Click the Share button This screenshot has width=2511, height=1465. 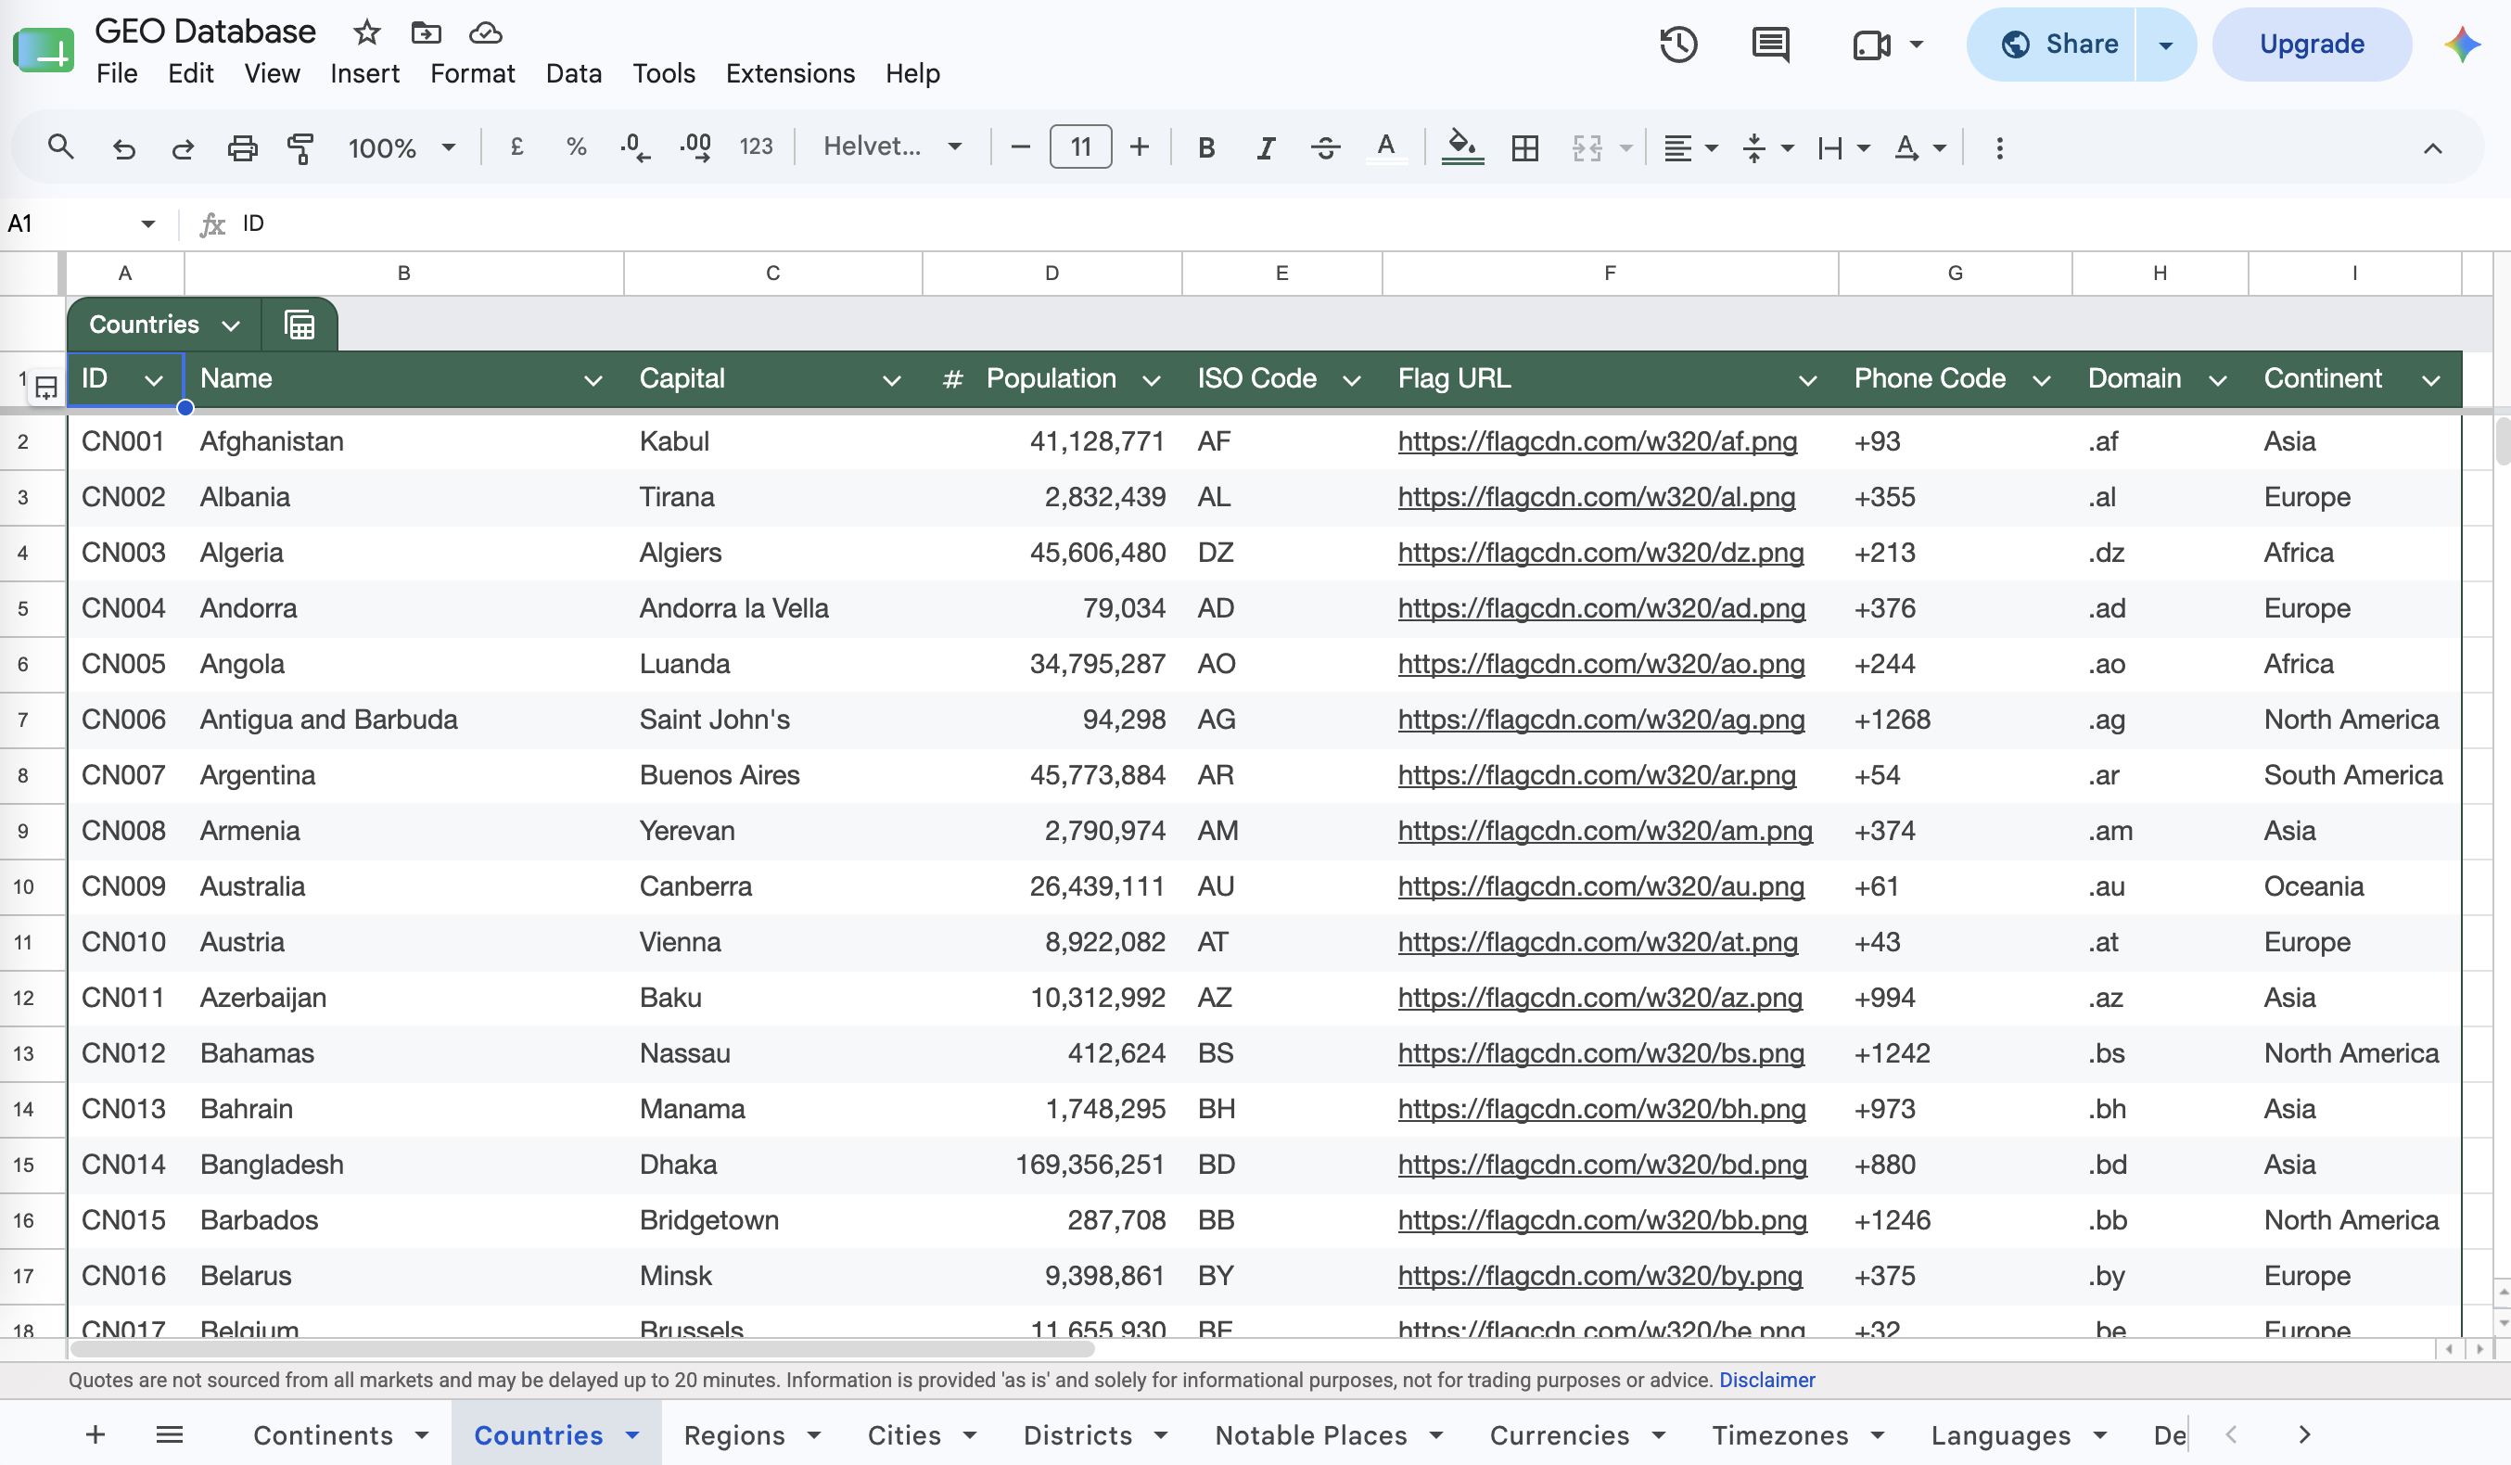[2059, 44]
